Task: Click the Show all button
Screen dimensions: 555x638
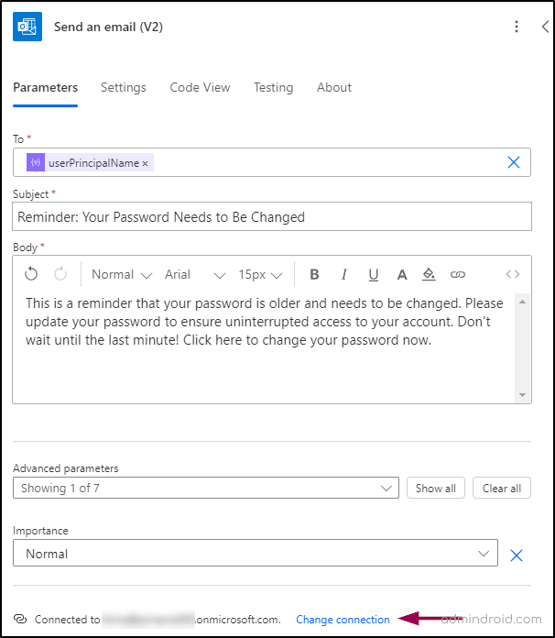Action: pos(435,488)
